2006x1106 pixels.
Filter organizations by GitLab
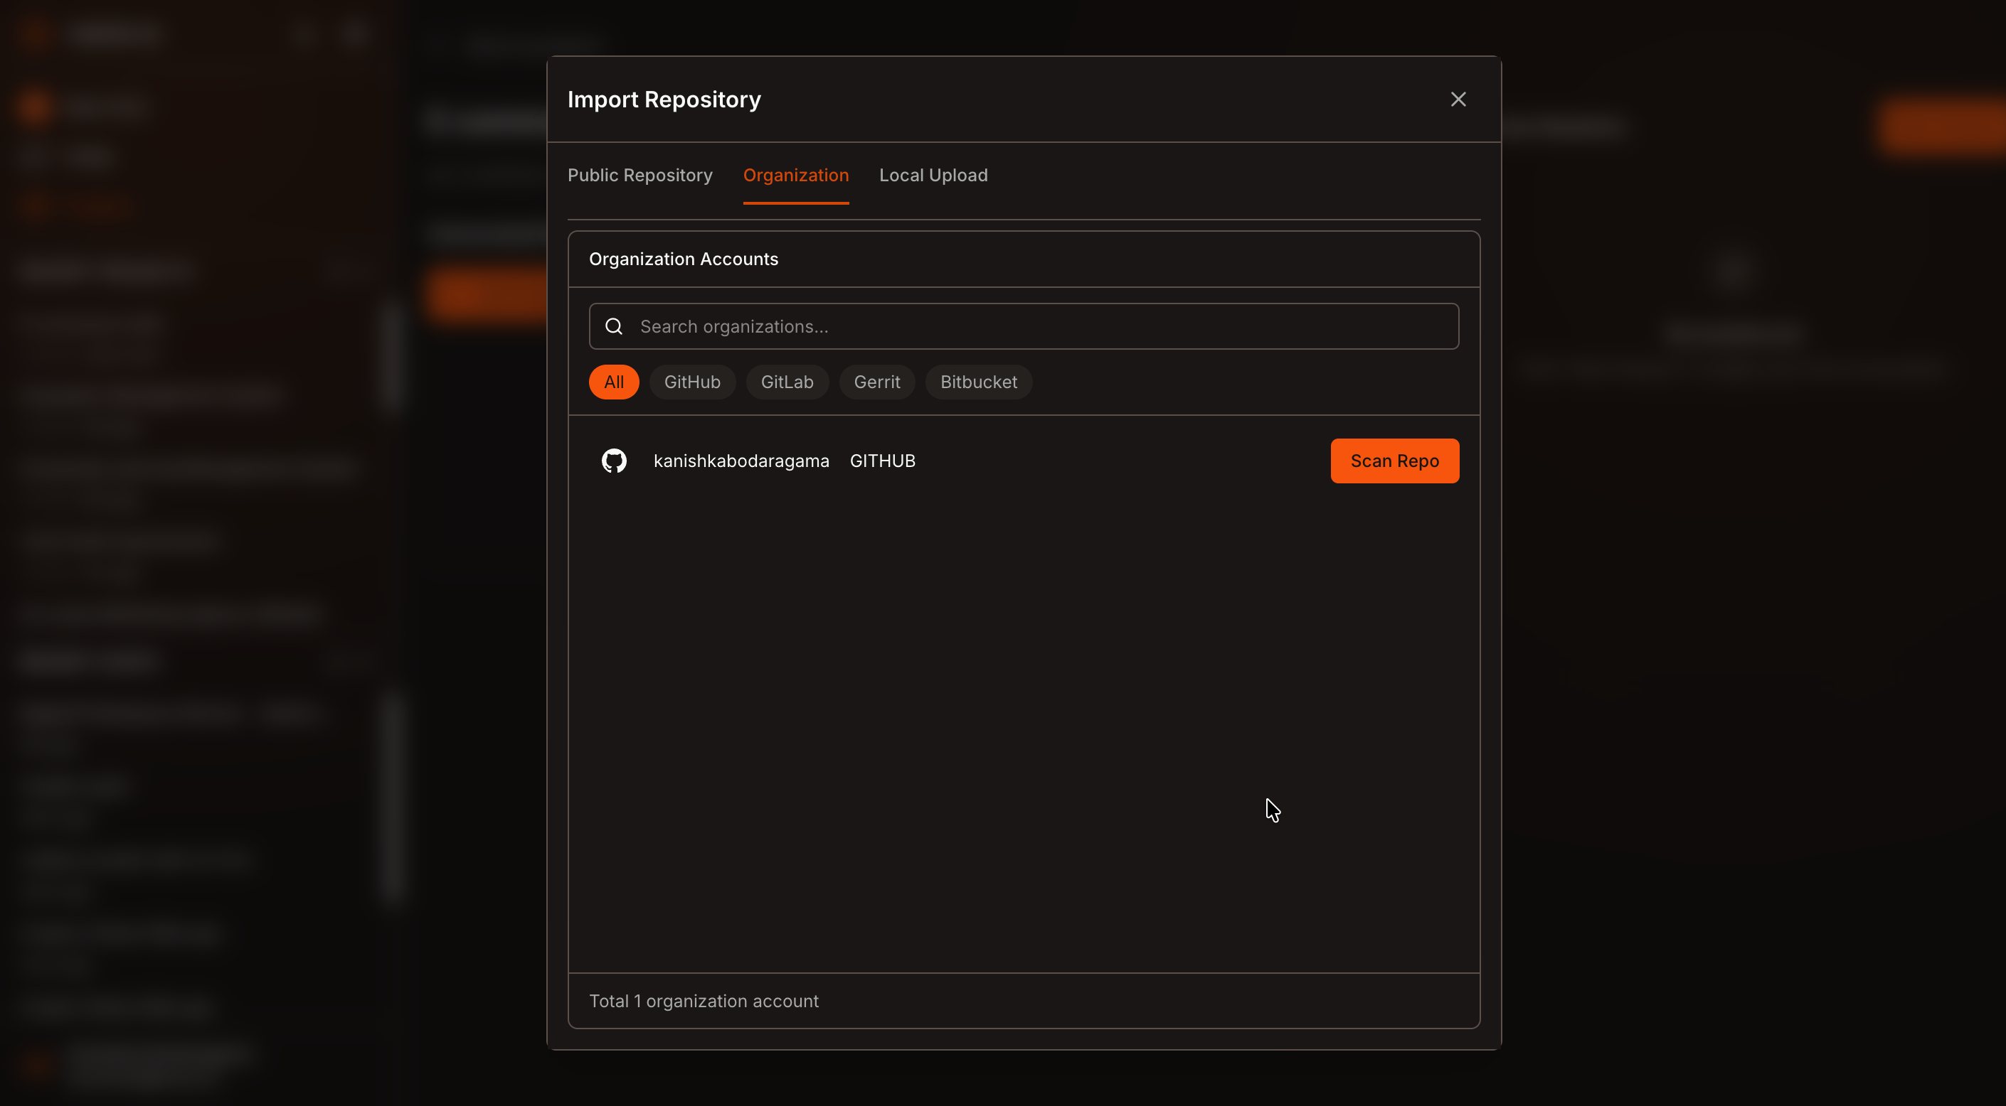[x=787, y=382]
